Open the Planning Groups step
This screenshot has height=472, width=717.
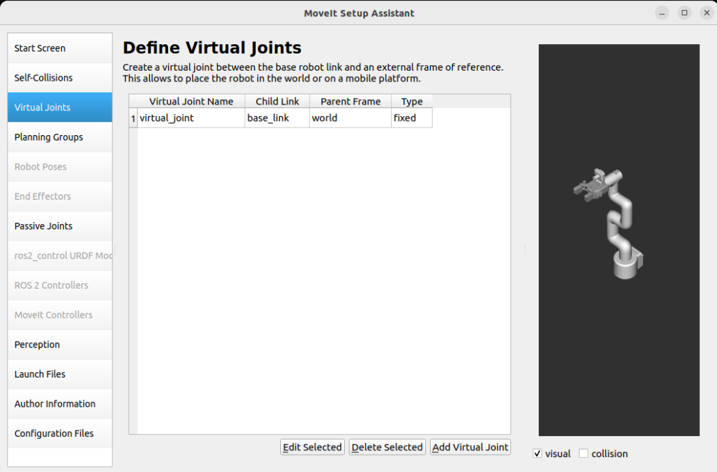click(60, 137)
